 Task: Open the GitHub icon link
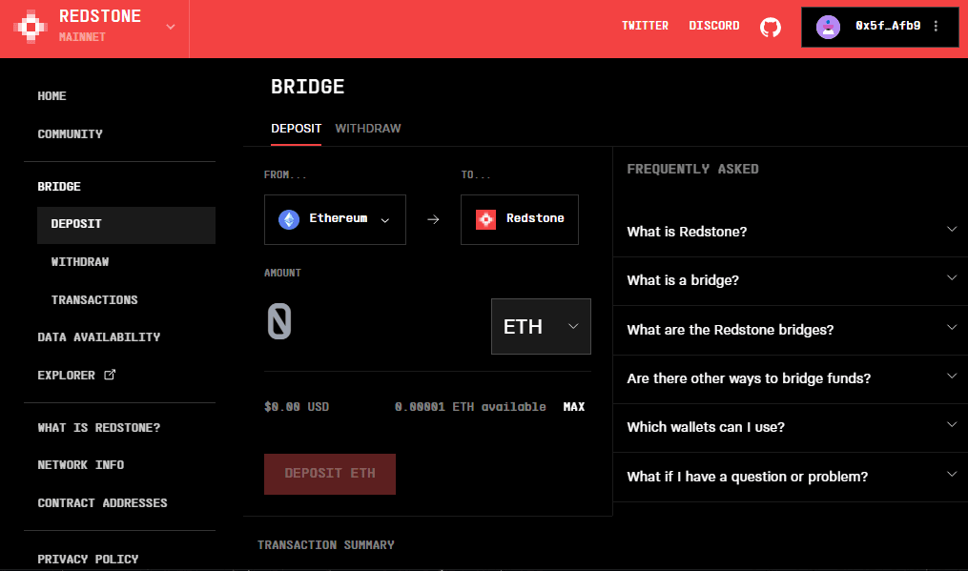point(770,27)
